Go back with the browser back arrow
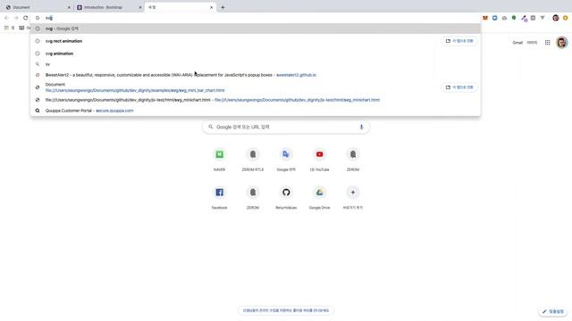The image size is (572, 321). [x=6, y=18]
